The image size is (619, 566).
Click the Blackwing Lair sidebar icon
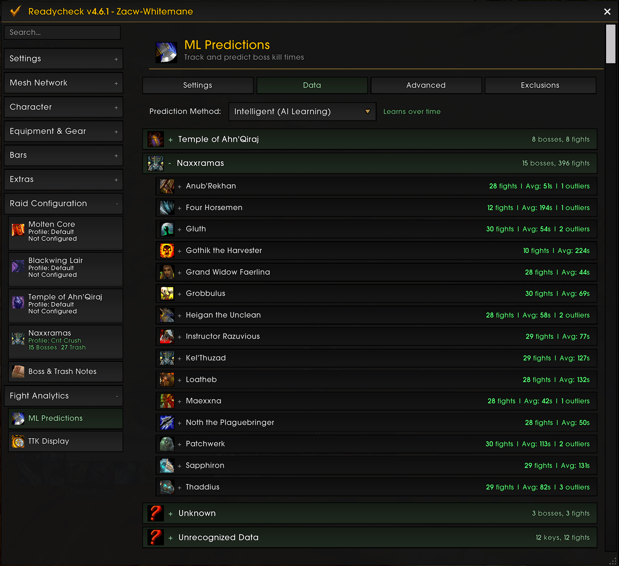click(18, 266)
